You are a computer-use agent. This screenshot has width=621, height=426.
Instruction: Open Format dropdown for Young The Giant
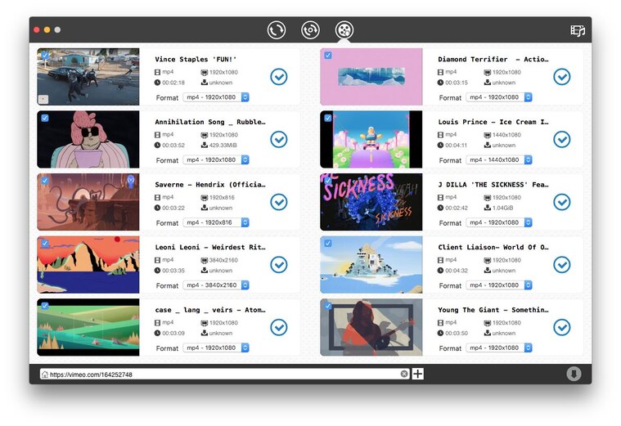(x=499, y=348)
